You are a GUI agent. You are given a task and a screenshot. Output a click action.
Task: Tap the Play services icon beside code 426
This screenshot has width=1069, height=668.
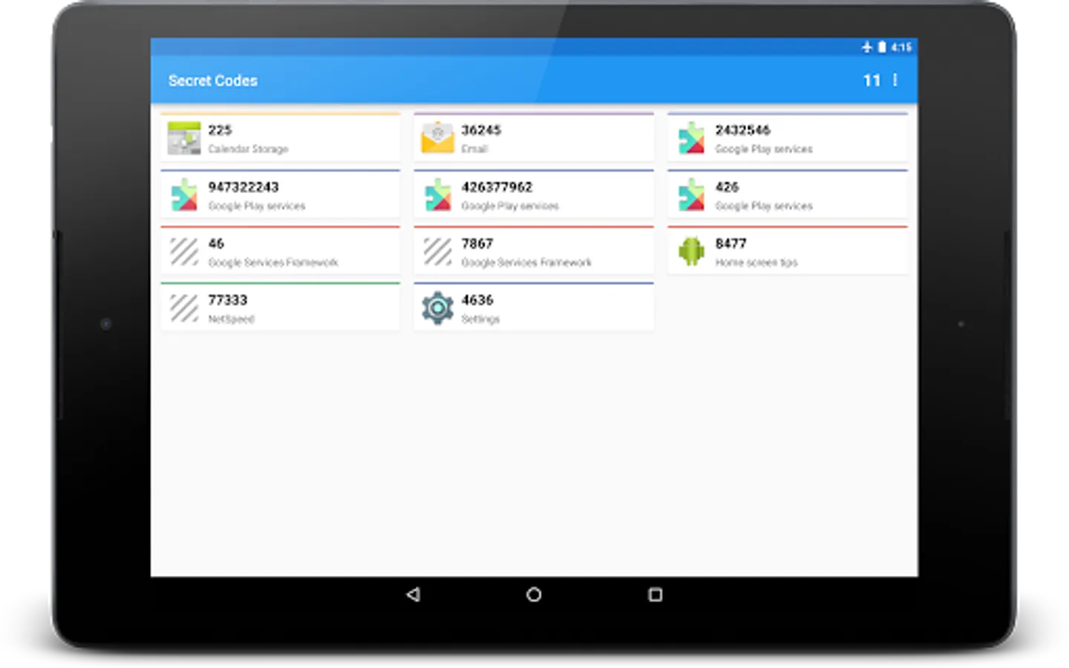tap(691, 195)
